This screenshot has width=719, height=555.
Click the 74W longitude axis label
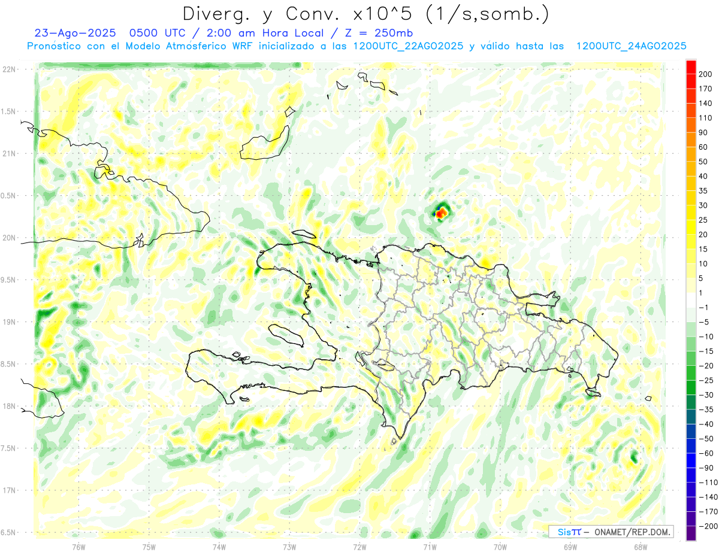coord(219,547)
